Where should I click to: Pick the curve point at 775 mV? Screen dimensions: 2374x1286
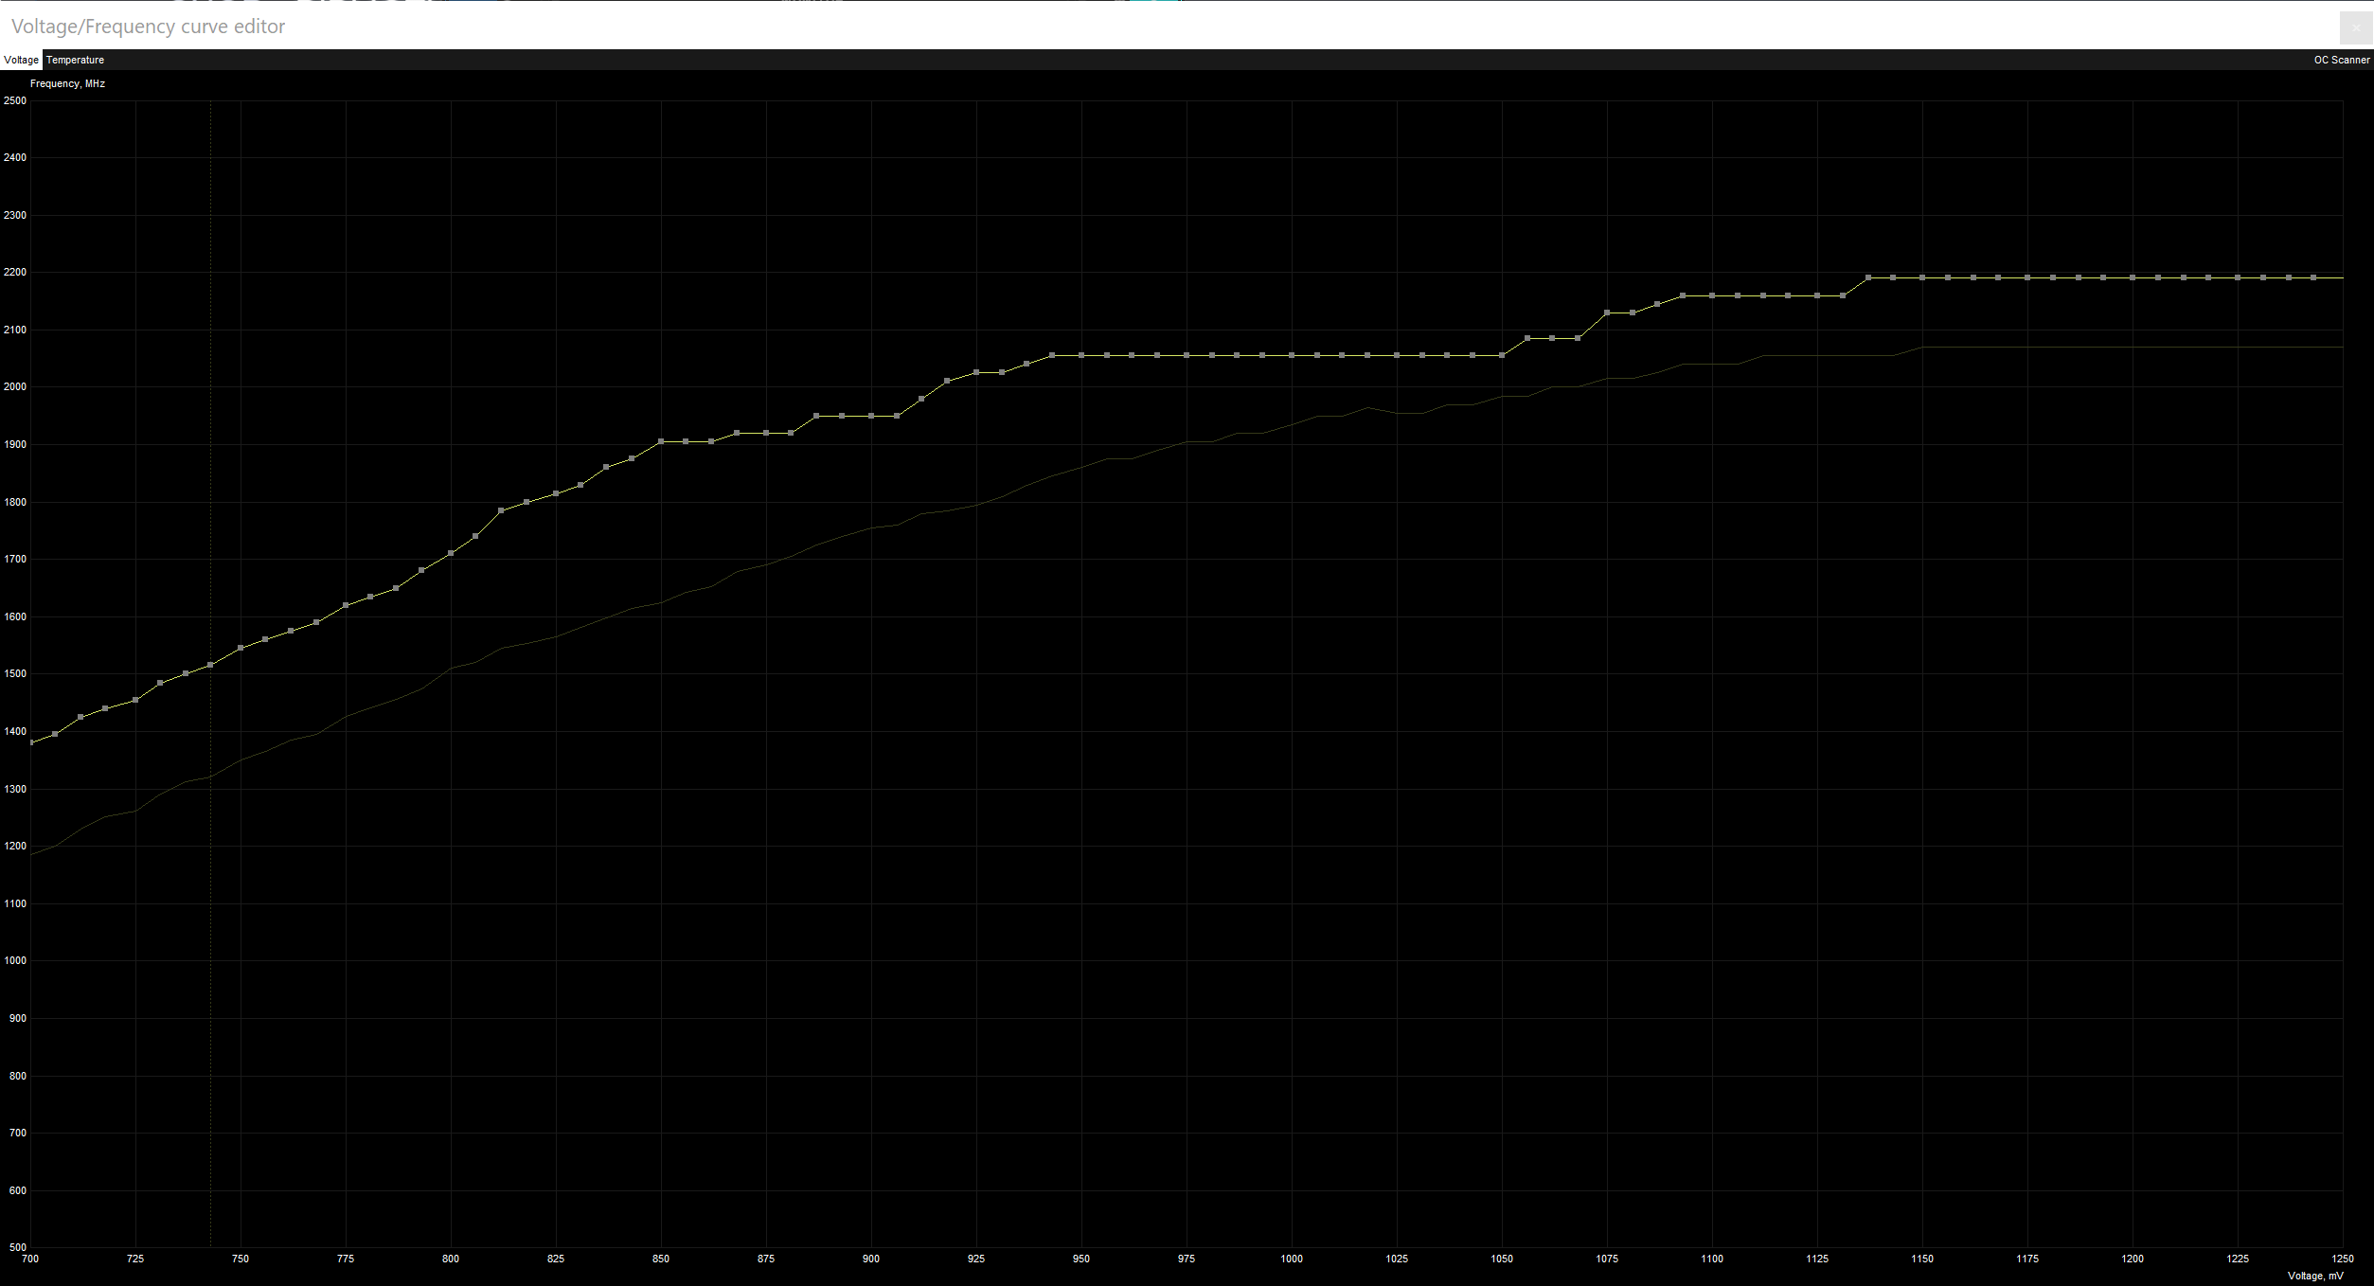point(346,605)
